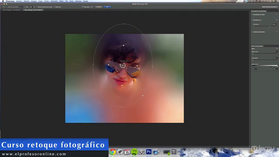Toggle the Guardar máscara en canales checkbox
This screenshot has width=279, height=157.
(x=37, y=7)
